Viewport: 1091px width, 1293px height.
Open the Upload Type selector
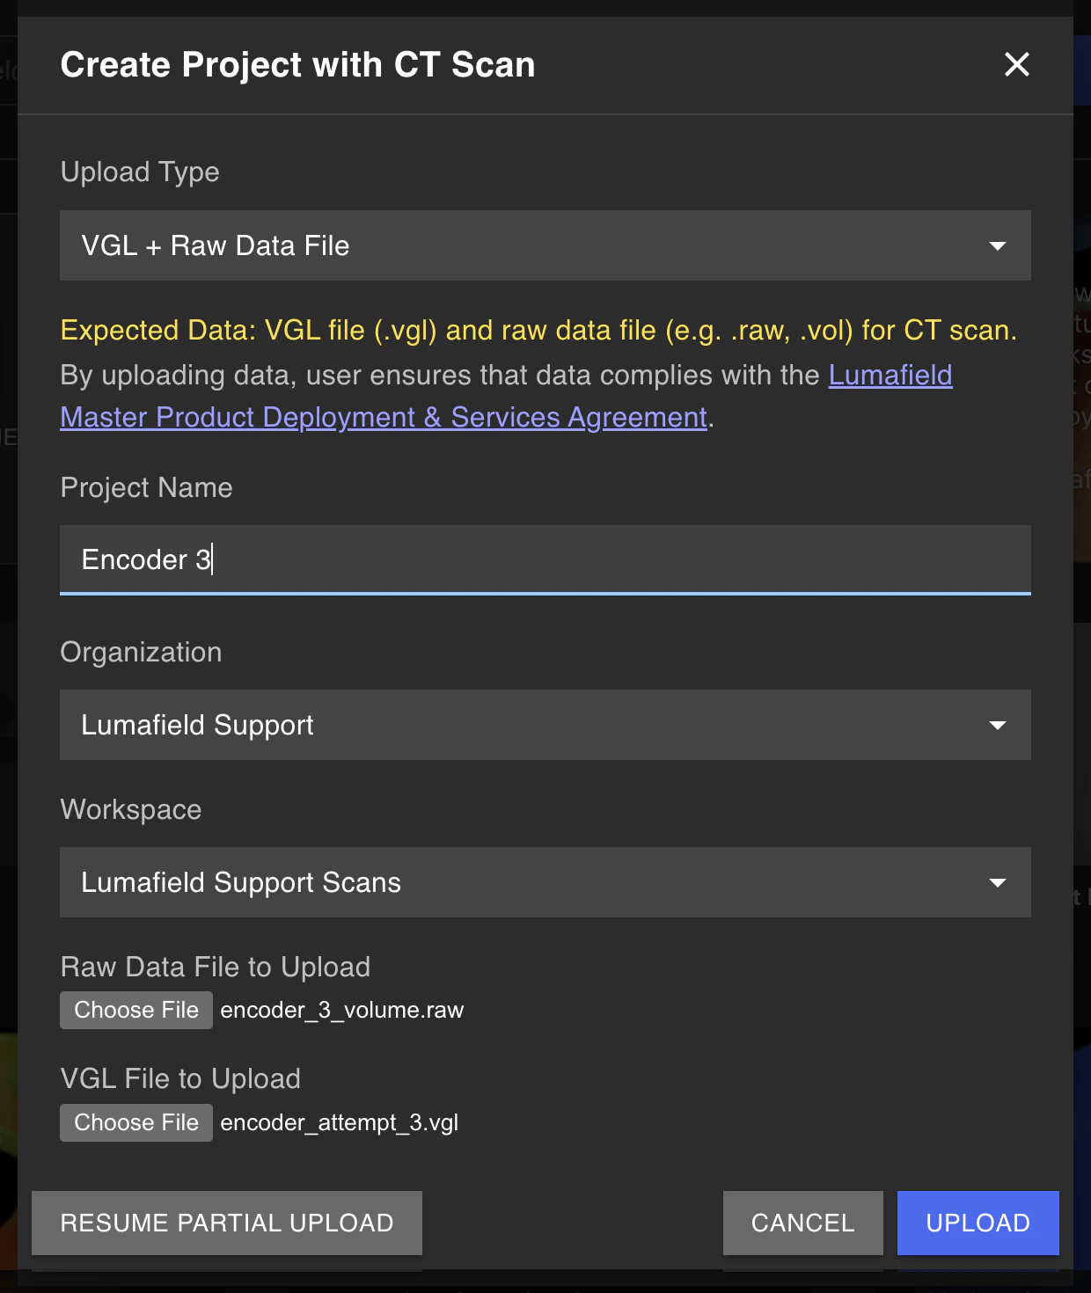545,245
